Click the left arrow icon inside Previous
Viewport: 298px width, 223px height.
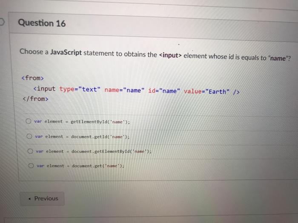(29, 199)
